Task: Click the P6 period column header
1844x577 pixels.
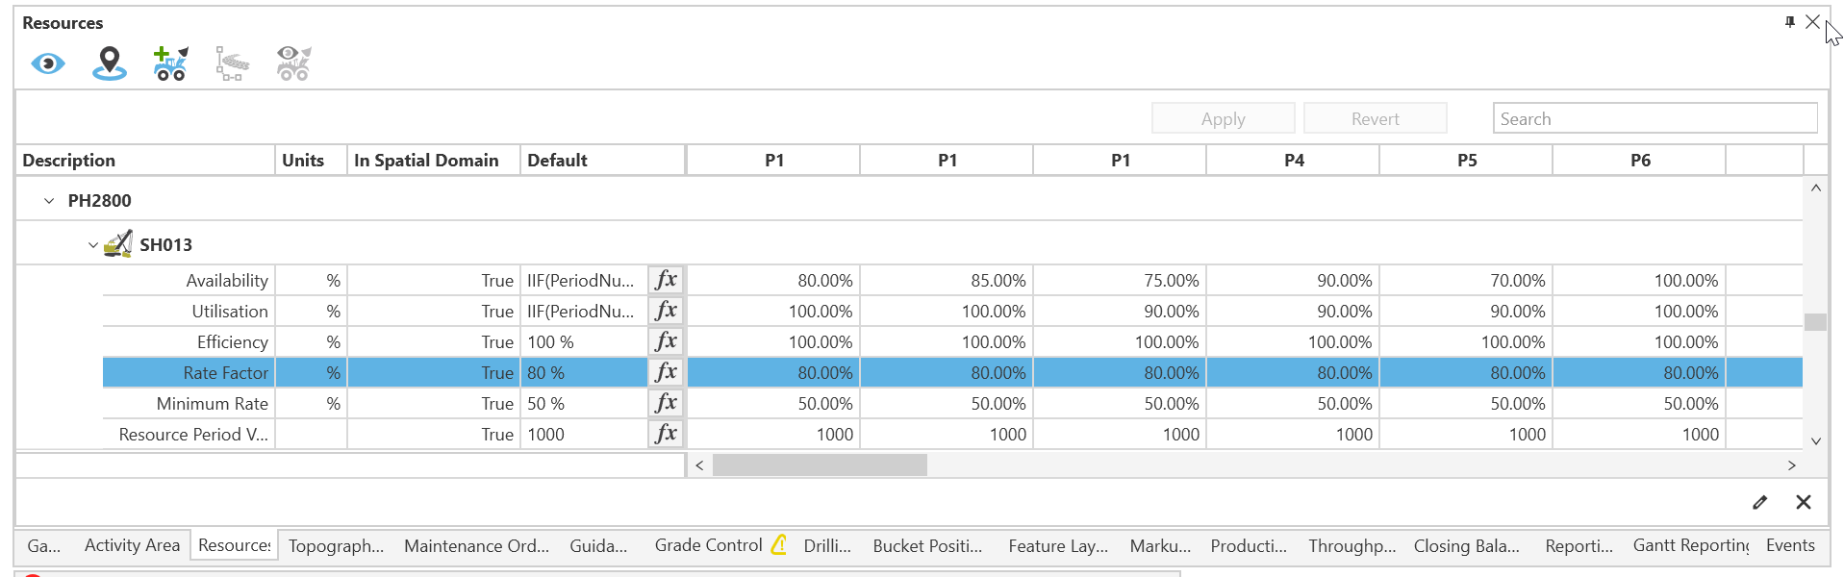Action: 1640,160
